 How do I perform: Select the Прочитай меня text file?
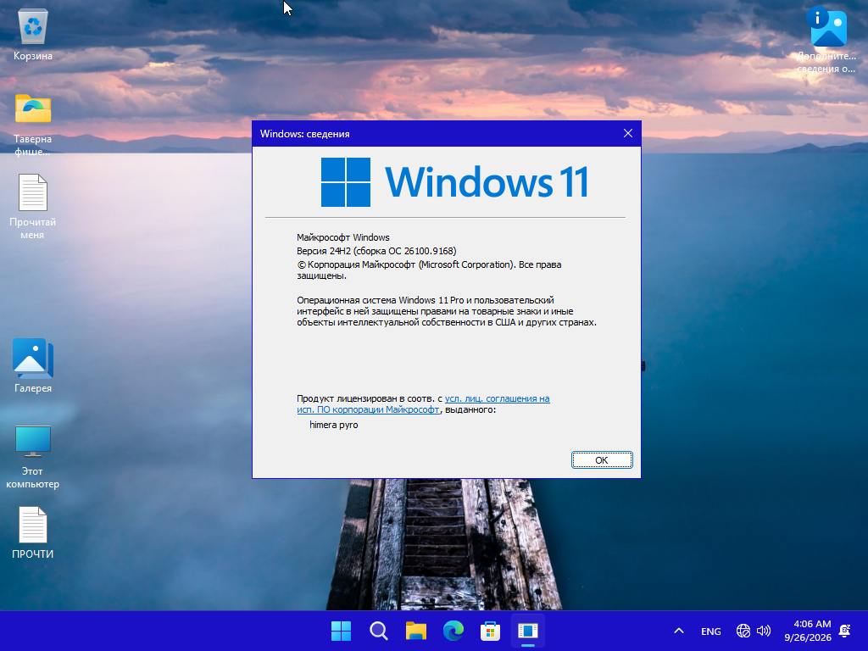pos(33,207)
